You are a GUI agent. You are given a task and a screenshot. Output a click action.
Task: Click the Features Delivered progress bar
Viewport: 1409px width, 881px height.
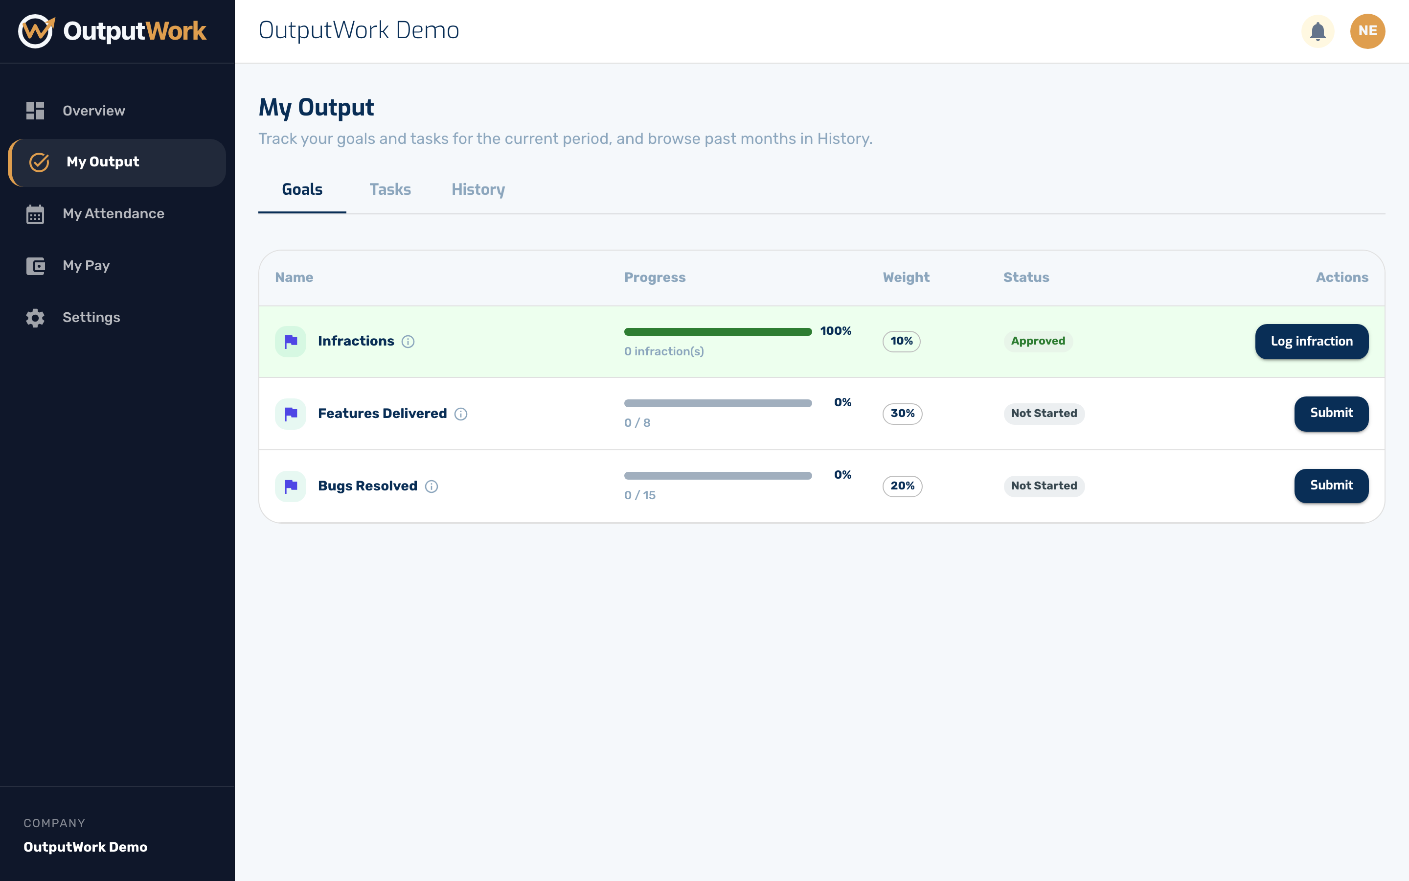(x=718, y=403)
